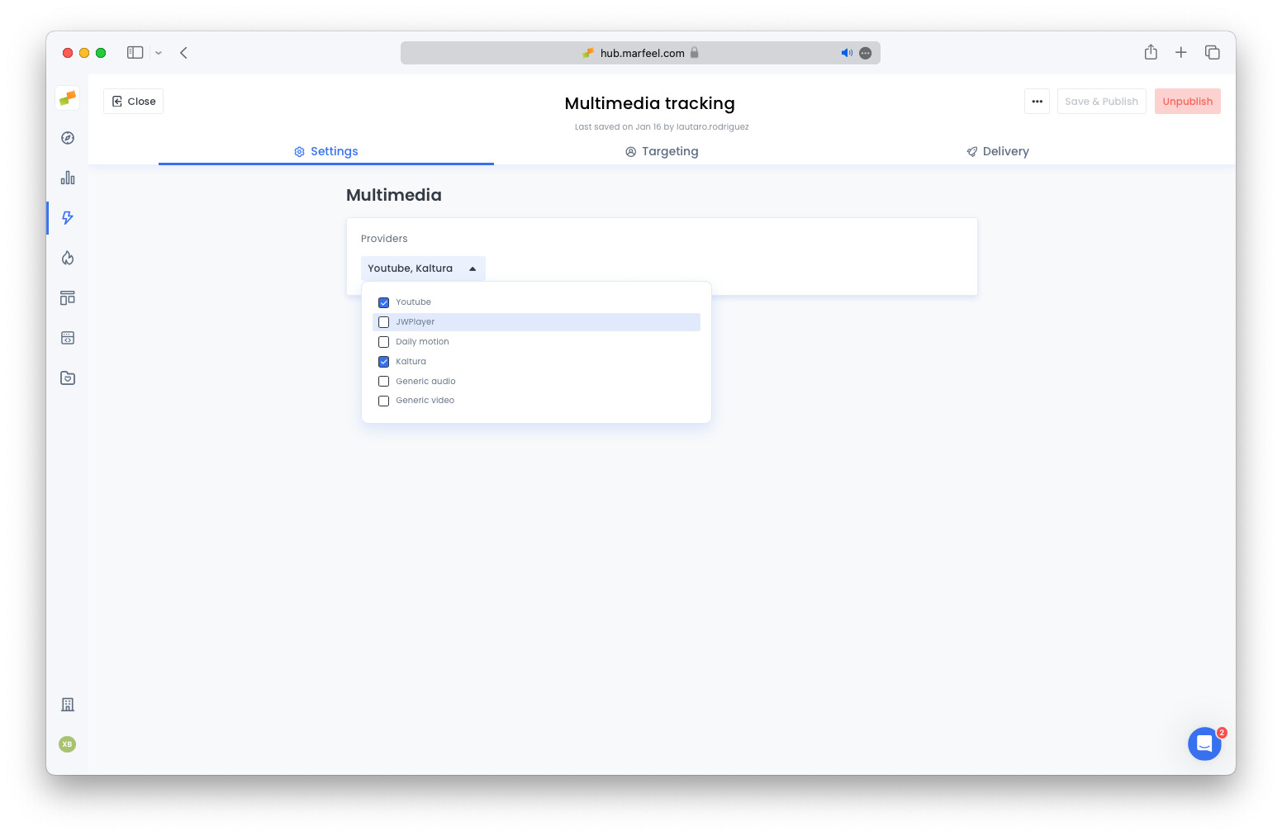1282x836 pixels.
Task: Open the ••• more options menu
Action: (1037, 101)
